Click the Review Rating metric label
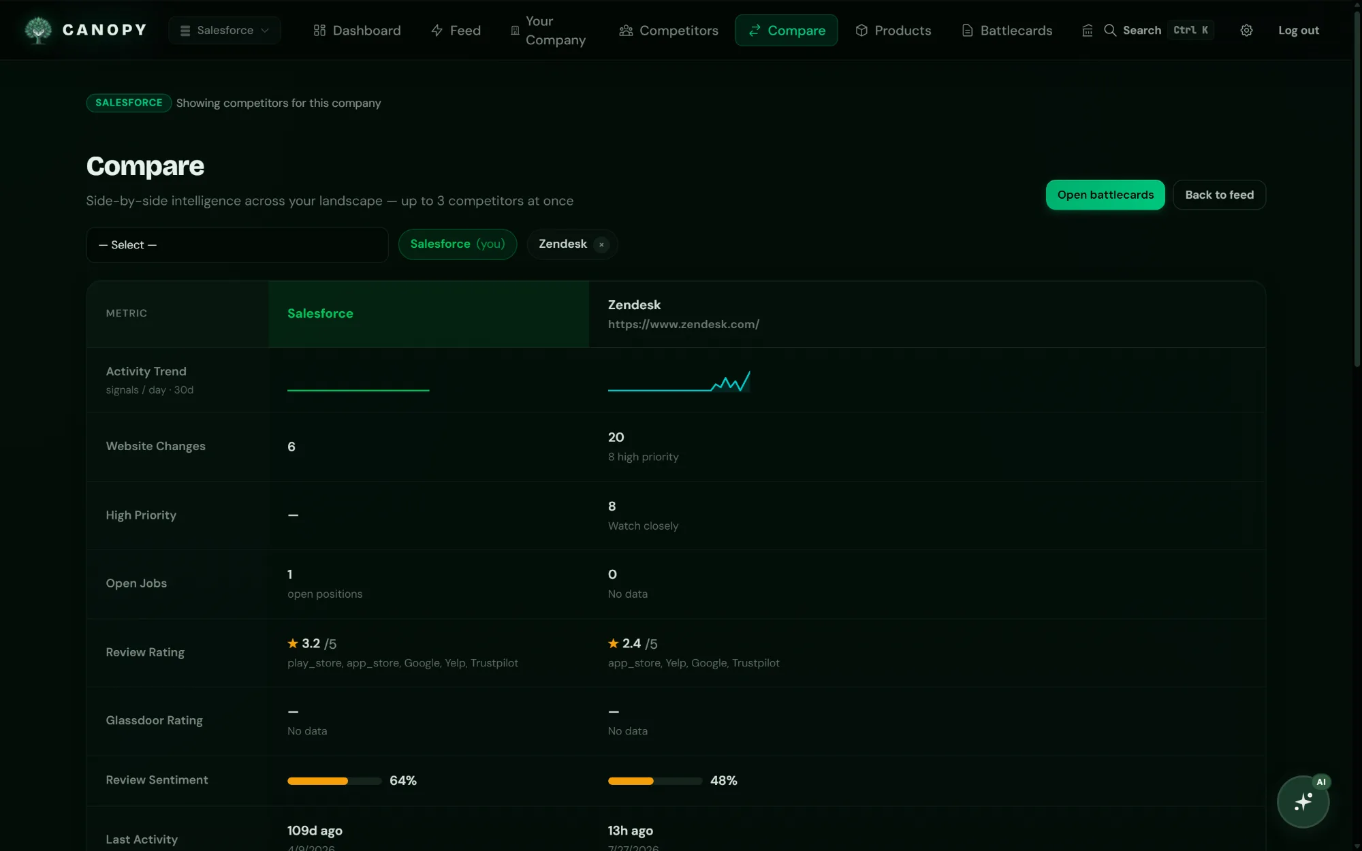The image size is (1362, 851). 145,652
